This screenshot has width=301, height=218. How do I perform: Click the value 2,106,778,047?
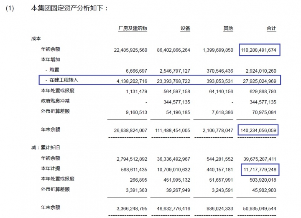click(x=218, y=131)
